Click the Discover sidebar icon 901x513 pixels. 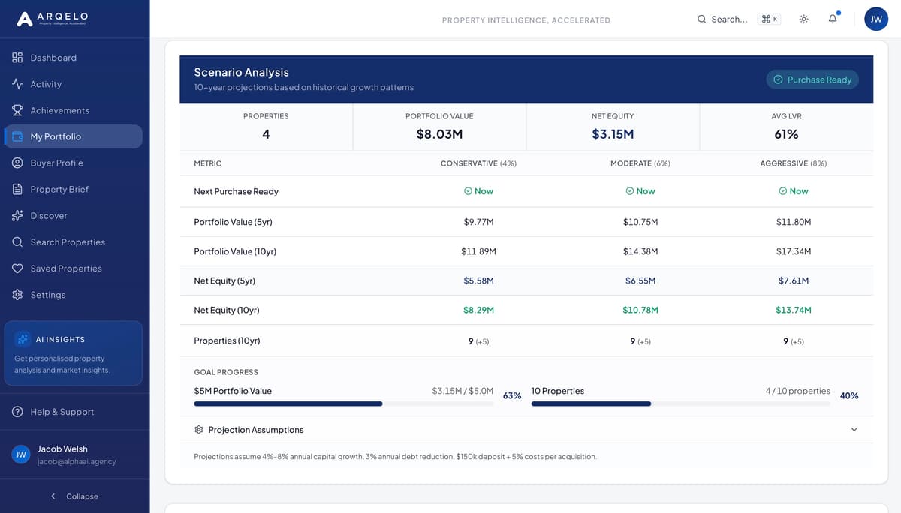[x=16, y=215]
